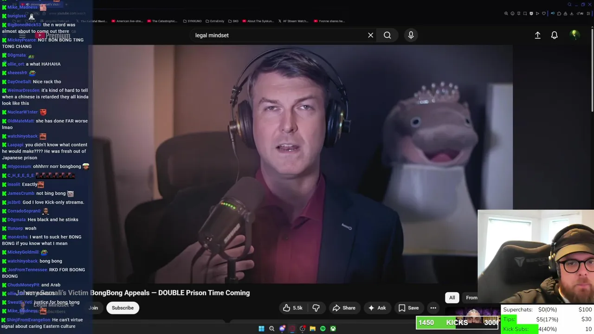The width and height of the screenshot is (594, 334).
Task: Select the 'From' filter chip
Action: click(x=470, y=297)
